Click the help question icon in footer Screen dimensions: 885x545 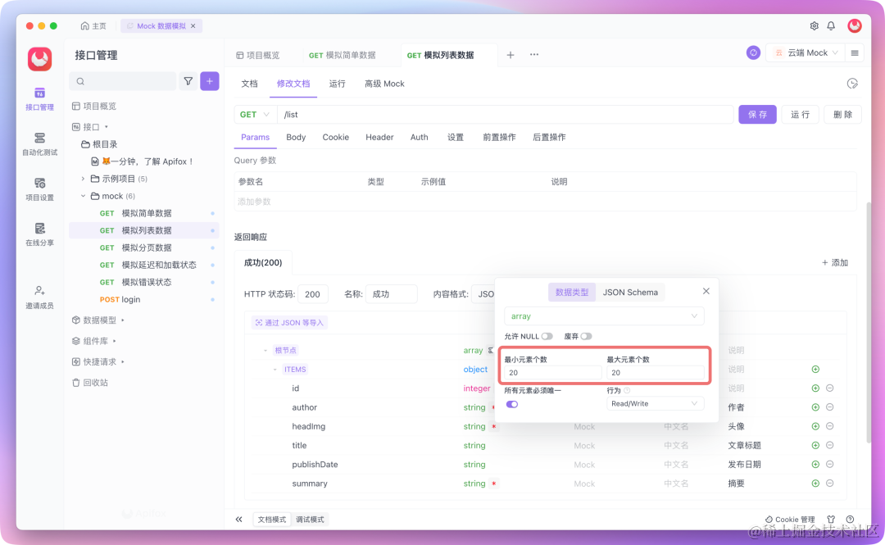tap(850, 519)
